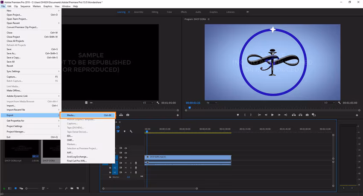Screen dimensions: 363x196
Task: Select Final Cut Pro XML export option
Action: point(77,161)
